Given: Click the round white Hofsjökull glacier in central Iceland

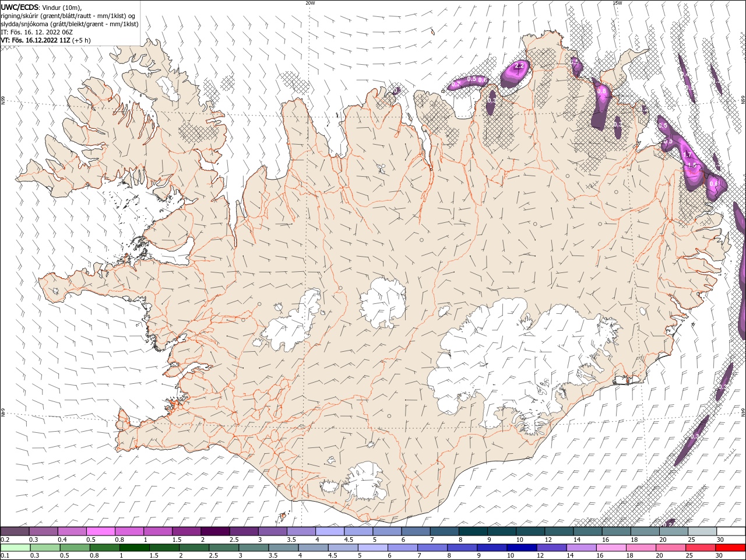Looking at the screenshot, I should pyautogui.click(x=383, y=302).
